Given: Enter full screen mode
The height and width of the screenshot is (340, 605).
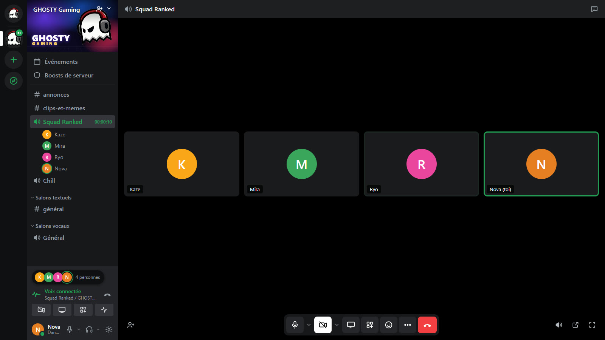Looking at the screenshot, I should [x=592, y=325].
